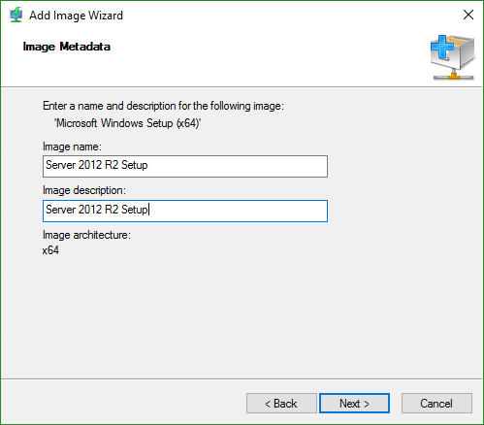Click 'Setup' in the Image name field
This screenshot has height=425, width=484.
click(x=135, y=165)
